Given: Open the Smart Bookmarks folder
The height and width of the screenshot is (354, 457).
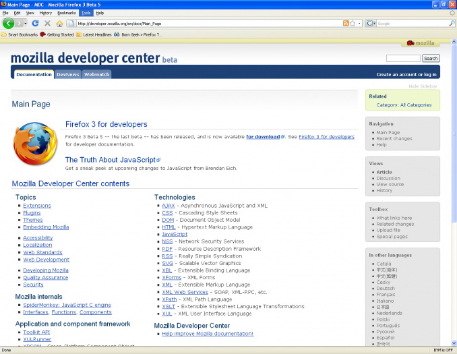Looking at the screenshot, I should coord(20,34).
